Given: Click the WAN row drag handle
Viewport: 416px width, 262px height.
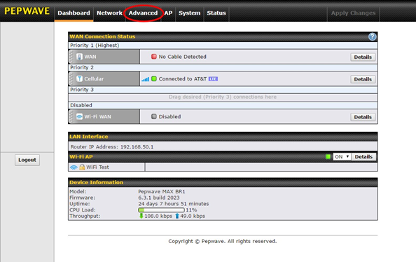Looking at the screenshot, I should click(71, 57).
